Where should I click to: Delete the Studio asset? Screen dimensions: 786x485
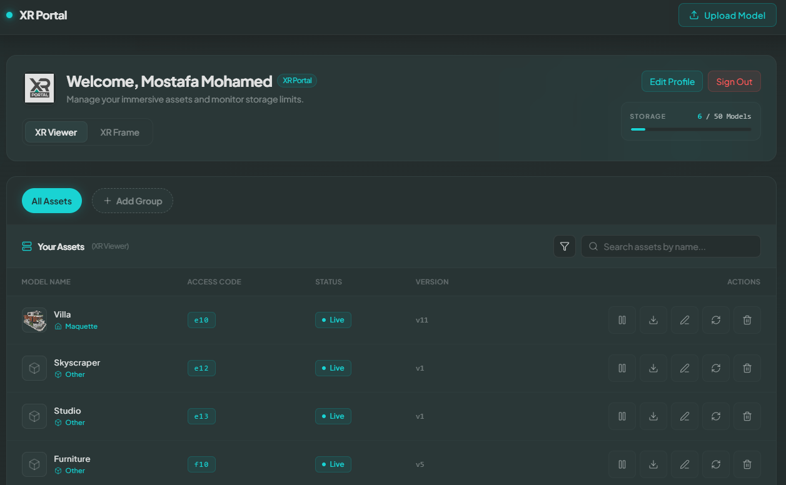747,416
